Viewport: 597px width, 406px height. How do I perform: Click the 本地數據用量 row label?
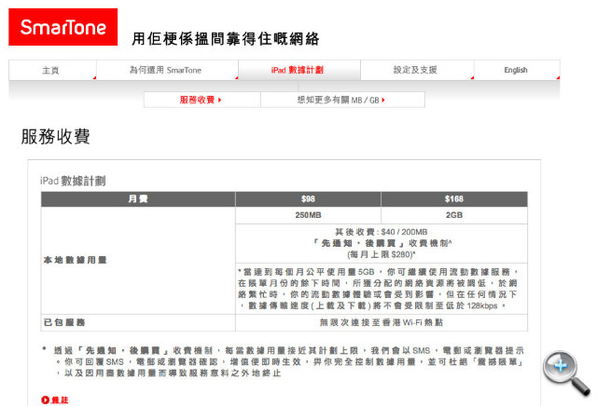(75, 260)
